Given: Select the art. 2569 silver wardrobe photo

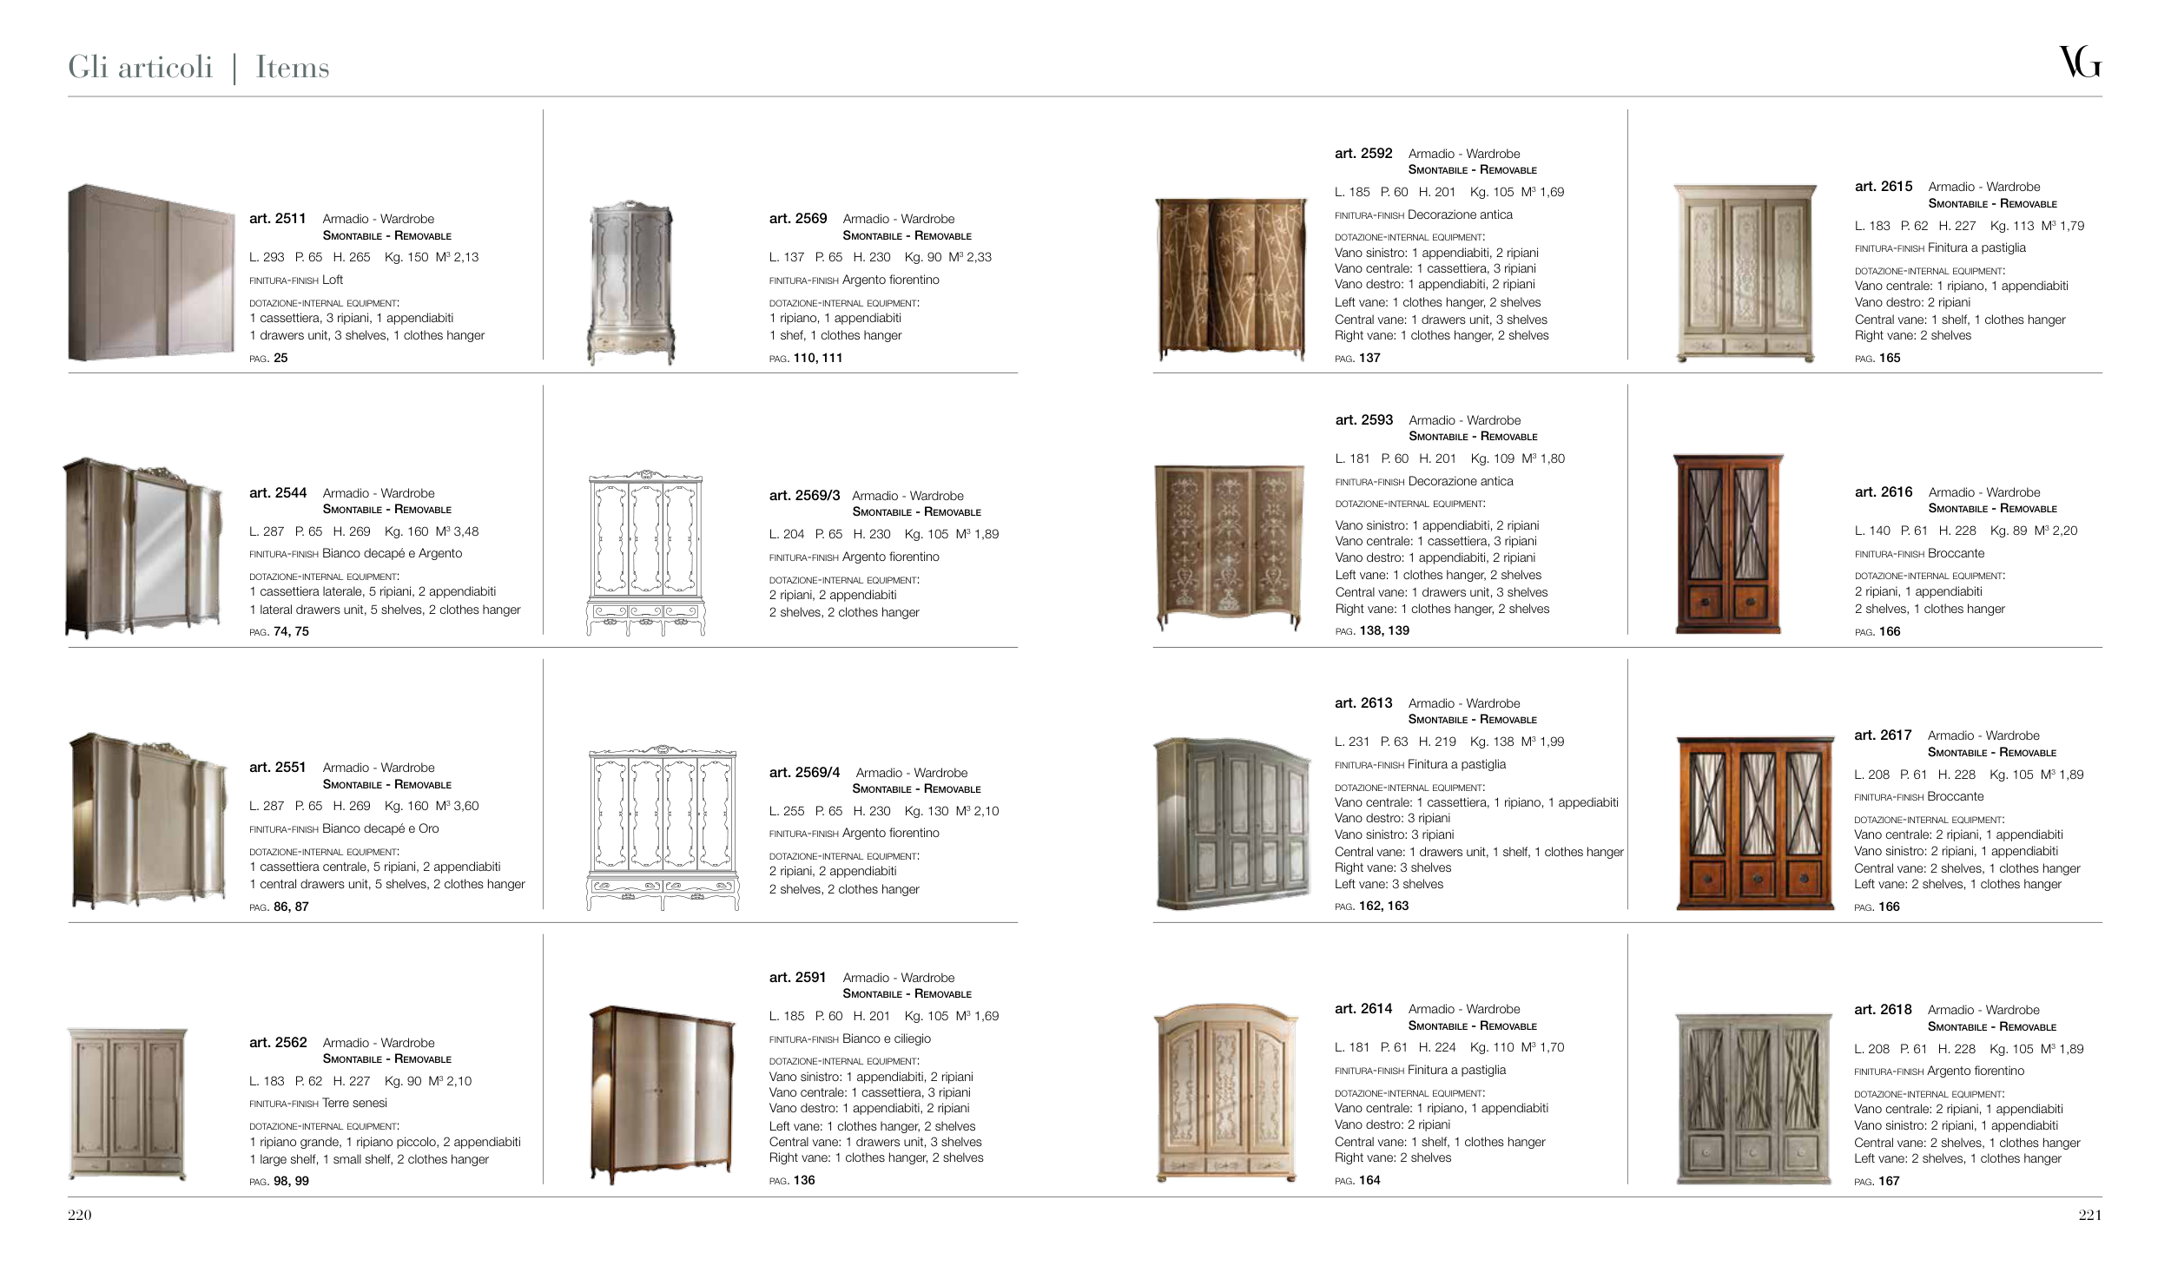Looking at the screenshot, I should tap(630, 281).
